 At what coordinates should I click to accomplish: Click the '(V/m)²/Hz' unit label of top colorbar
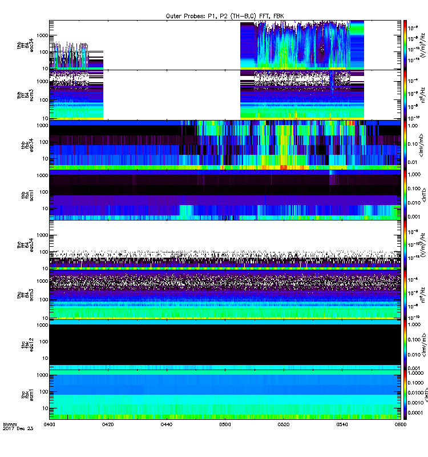tap(423, 45)
